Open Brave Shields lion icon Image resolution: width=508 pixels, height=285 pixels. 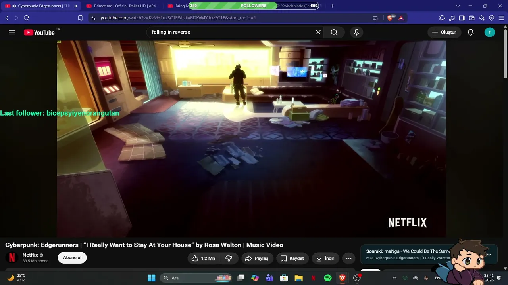coord(391,18)
